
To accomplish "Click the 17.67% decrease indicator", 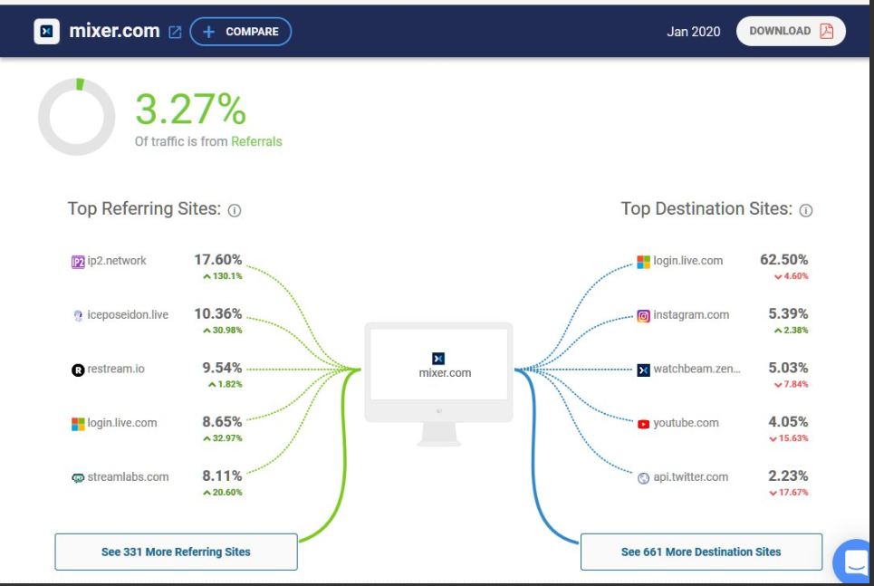I will pos(789,493).
